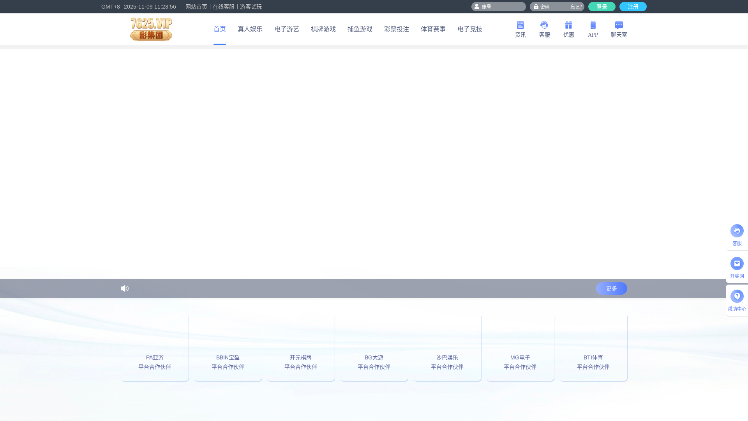Open the MG电子 partner card
The image size is (748, 421).
tap(520, 348)
